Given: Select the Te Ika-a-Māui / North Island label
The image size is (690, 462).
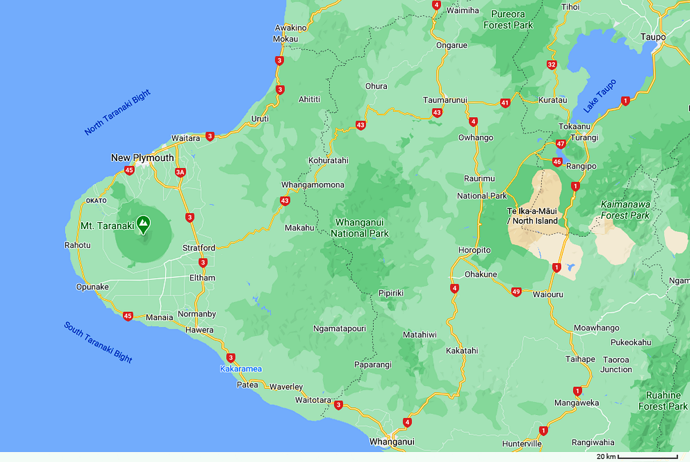Looking at the screenshot, I should 532,216.
